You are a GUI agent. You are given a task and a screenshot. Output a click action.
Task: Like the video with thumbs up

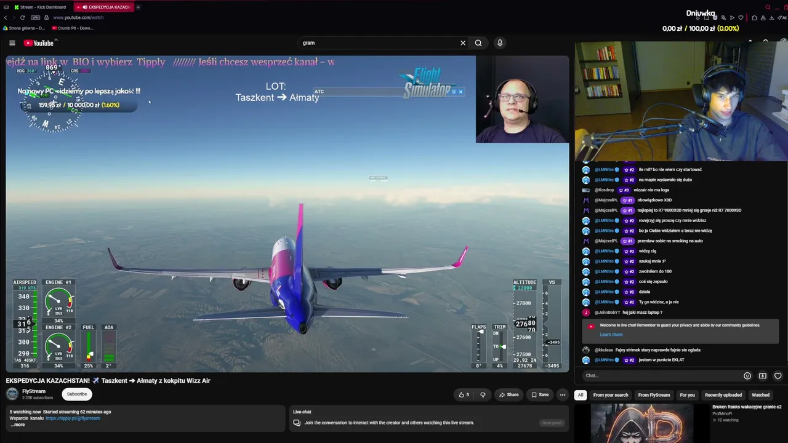tap(464, 395)
